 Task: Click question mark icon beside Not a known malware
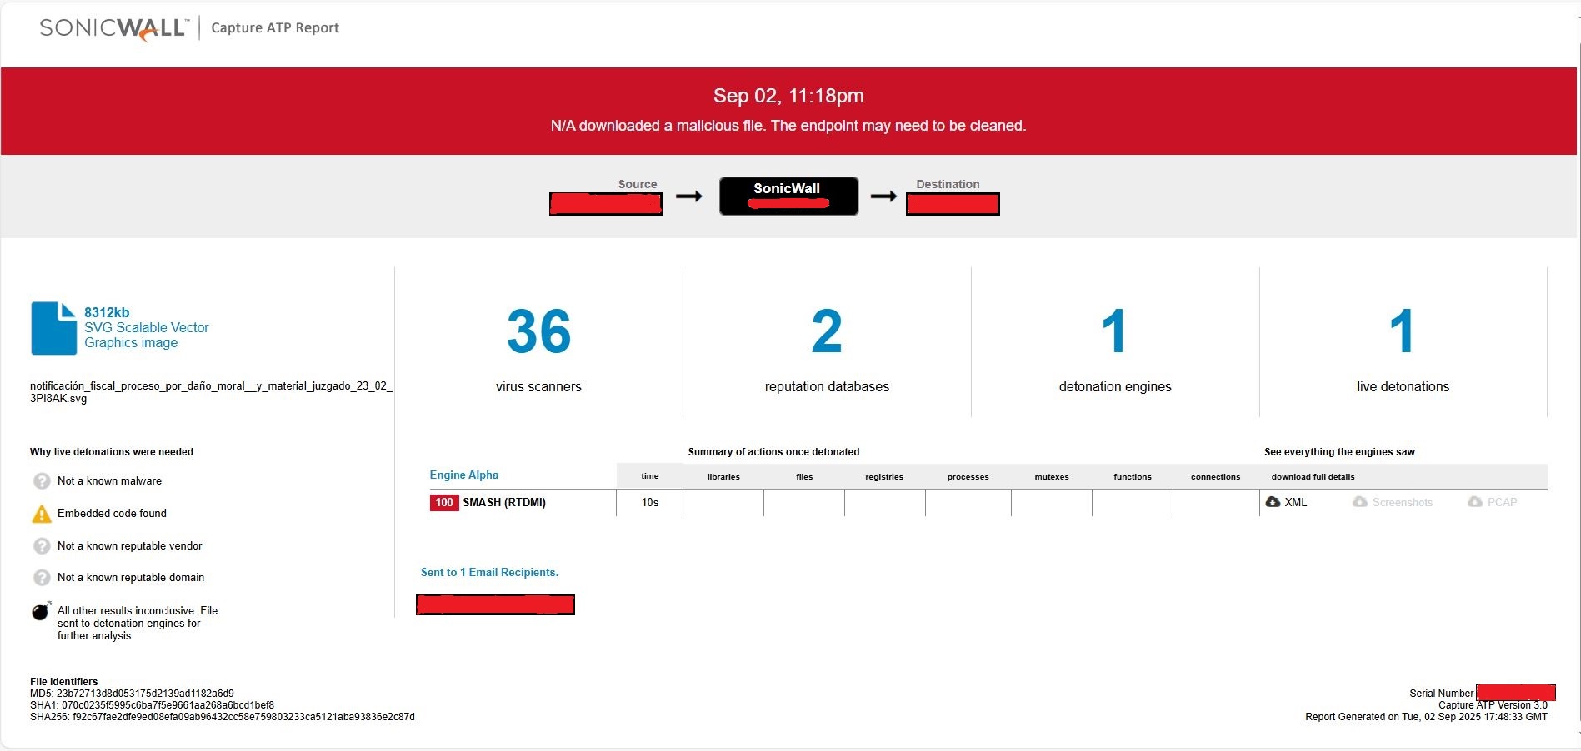(42, 481)
